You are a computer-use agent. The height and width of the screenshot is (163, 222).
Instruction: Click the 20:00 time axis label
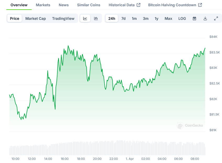(97, 159)
